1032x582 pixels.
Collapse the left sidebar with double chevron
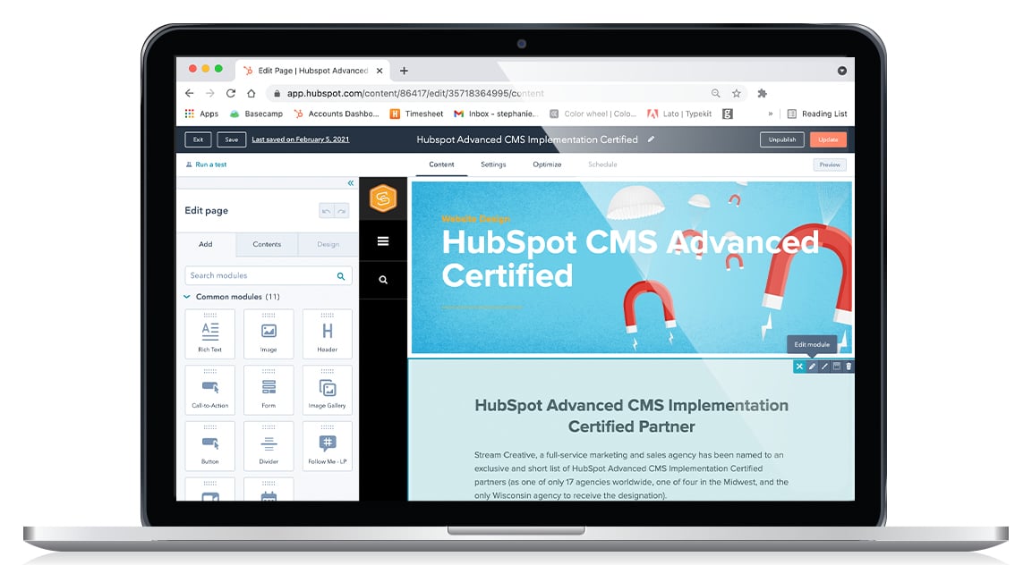(351, 182)
